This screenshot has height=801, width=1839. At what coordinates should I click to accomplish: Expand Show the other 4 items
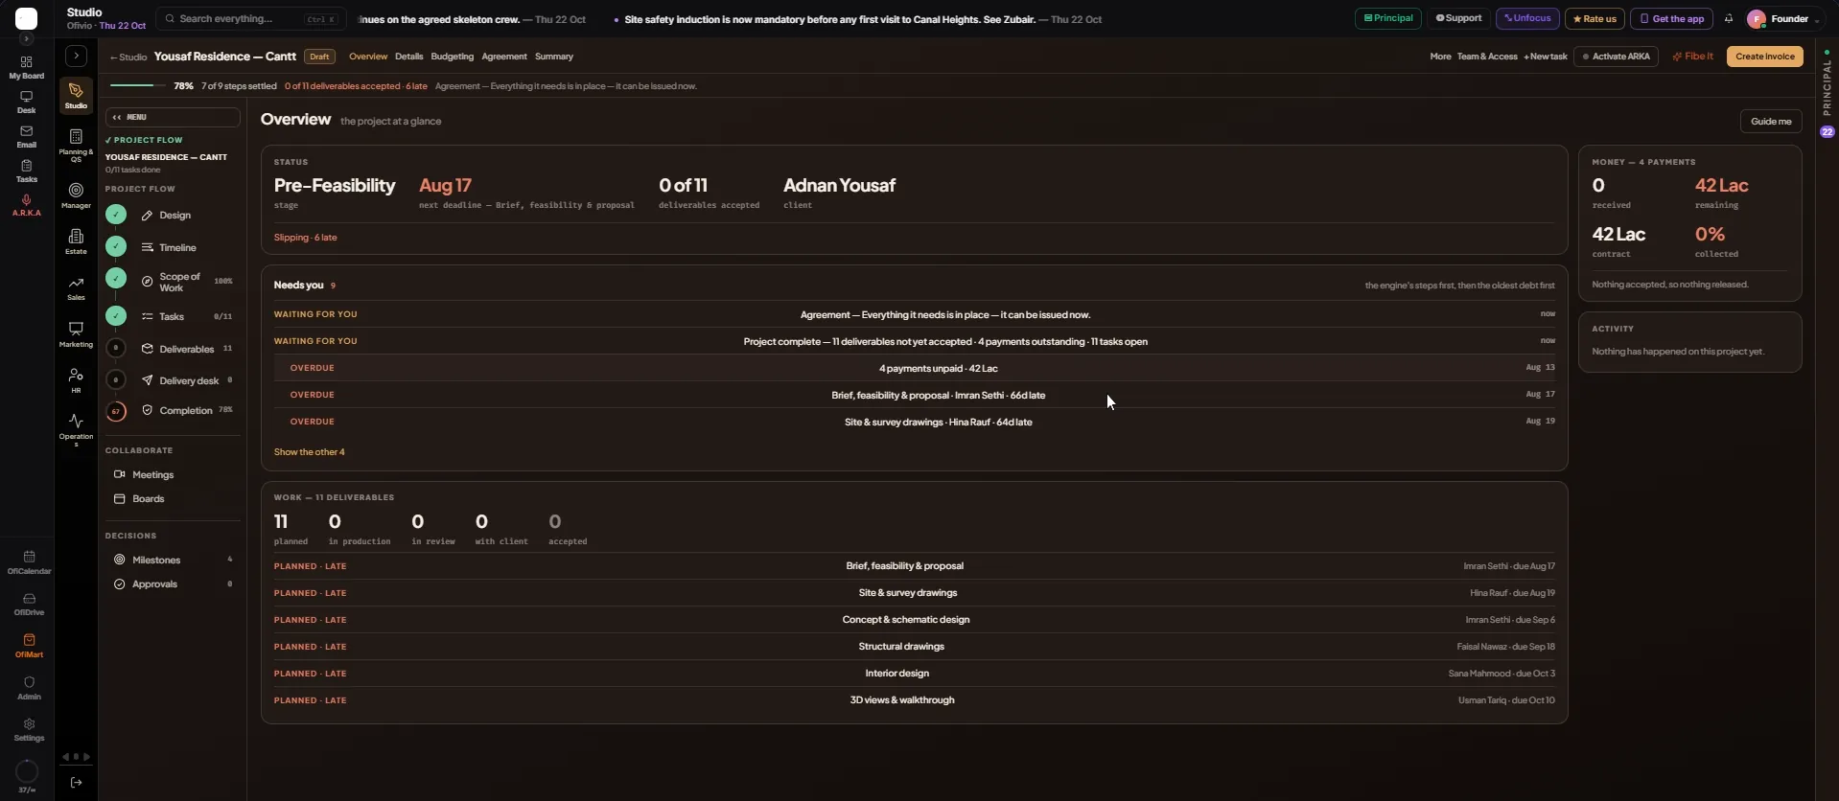(x=309, y=452)
